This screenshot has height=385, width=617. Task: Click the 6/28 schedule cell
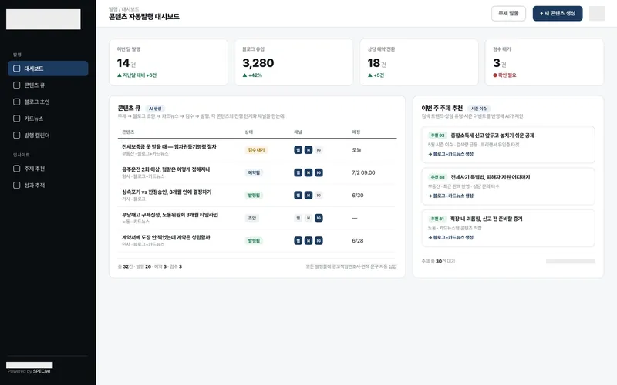[358, 241]
